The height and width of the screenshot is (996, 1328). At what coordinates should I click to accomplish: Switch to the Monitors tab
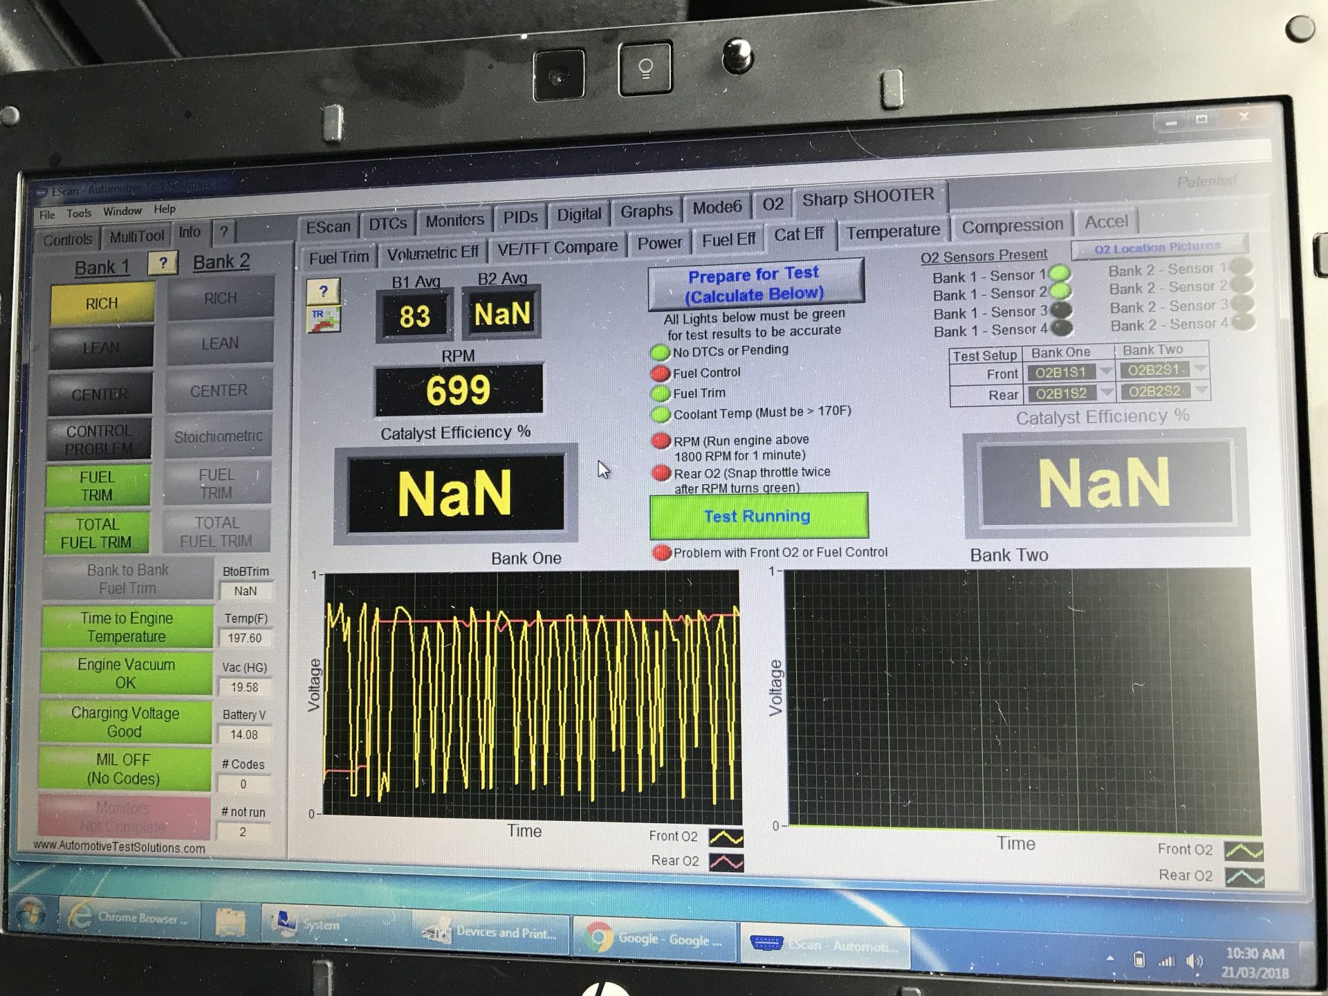[455, 221]
